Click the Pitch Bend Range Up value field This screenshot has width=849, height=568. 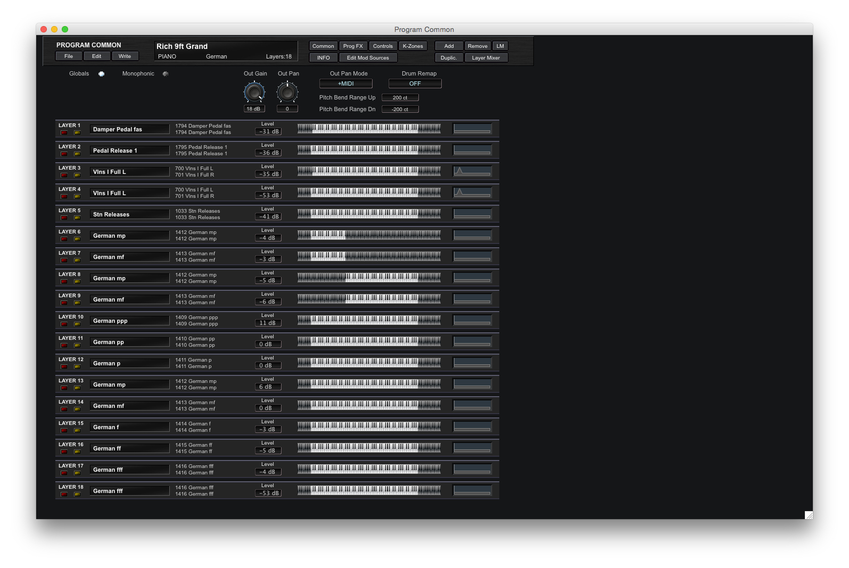point(400,98)
